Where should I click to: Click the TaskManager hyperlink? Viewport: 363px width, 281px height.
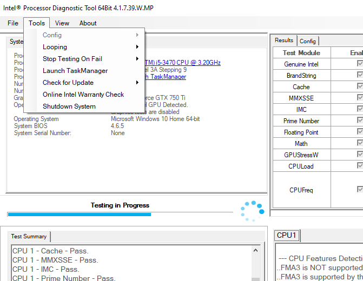coord(166,77)
